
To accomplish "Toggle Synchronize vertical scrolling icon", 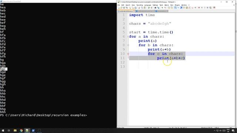I will (x=169, y=8).
